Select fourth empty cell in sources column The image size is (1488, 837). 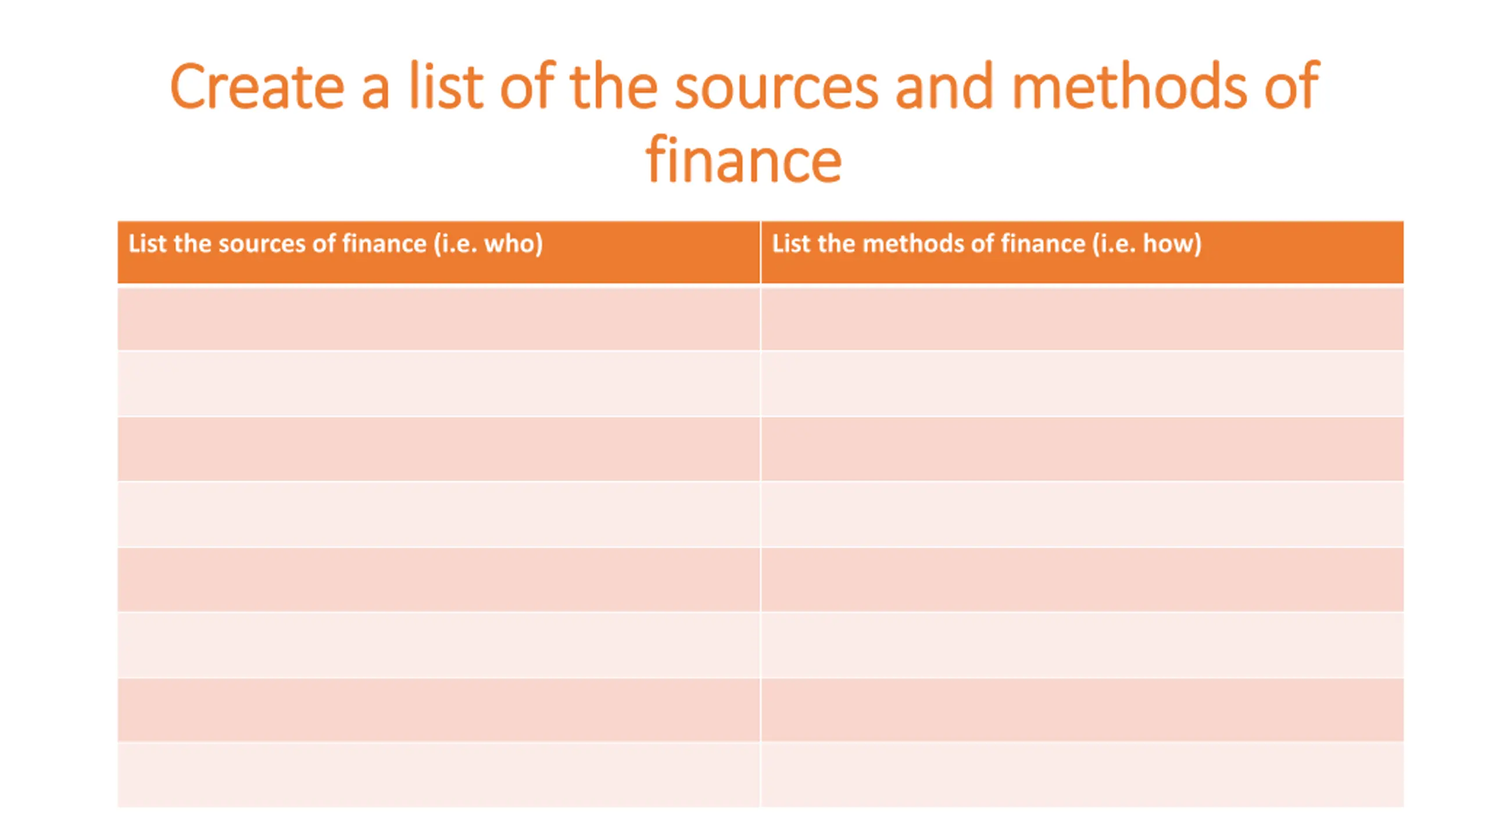coord(438,514)
